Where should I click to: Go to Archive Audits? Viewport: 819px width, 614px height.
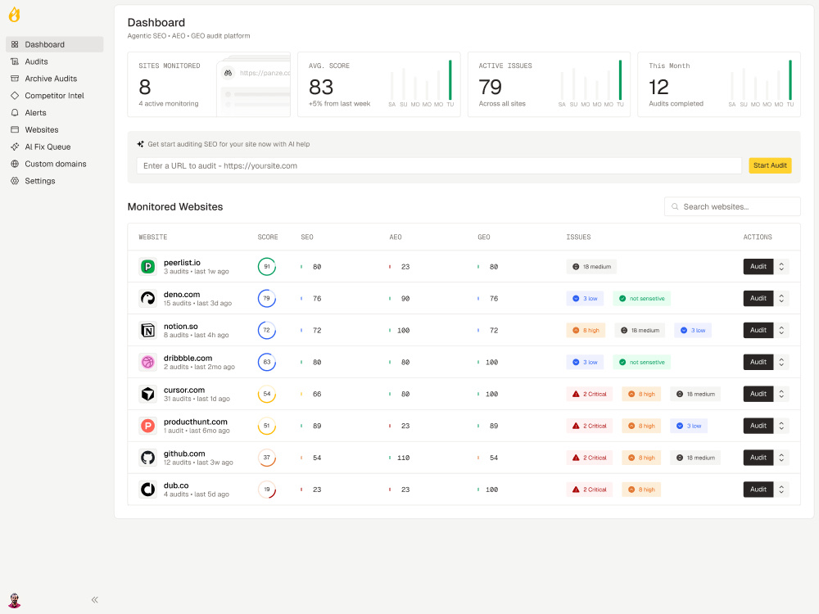click(x=55, y=79)
